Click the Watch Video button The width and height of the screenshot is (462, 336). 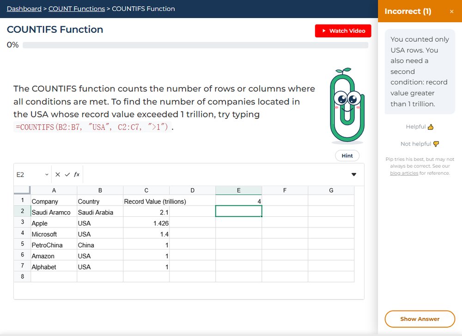point(343,31)
